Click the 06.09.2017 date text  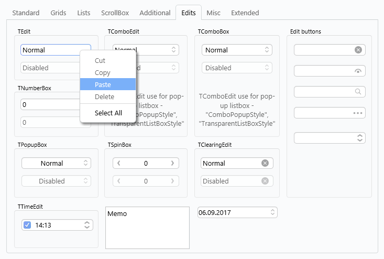pos(215,212)
